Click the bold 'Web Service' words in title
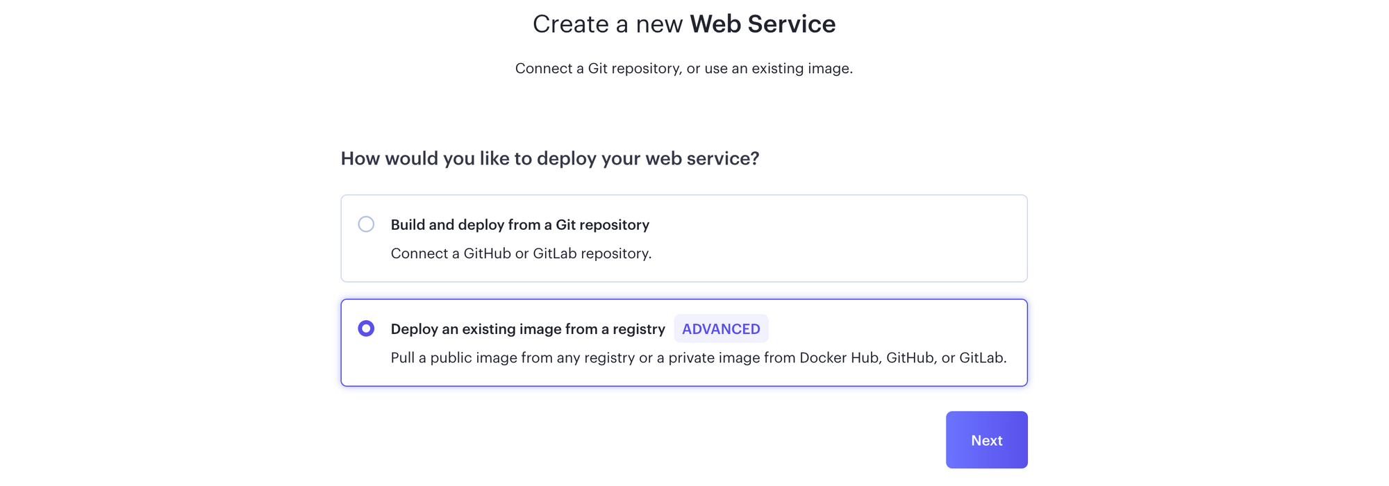 (x=763, y=24)
